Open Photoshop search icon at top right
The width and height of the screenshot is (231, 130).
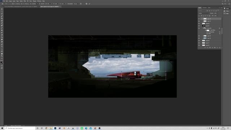[x=222, y=4]
